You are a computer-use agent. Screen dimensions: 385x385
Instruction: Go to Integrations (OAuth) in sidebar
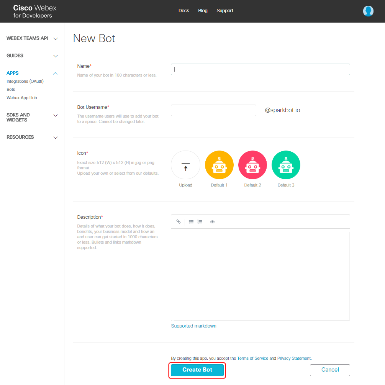(25, 81)
